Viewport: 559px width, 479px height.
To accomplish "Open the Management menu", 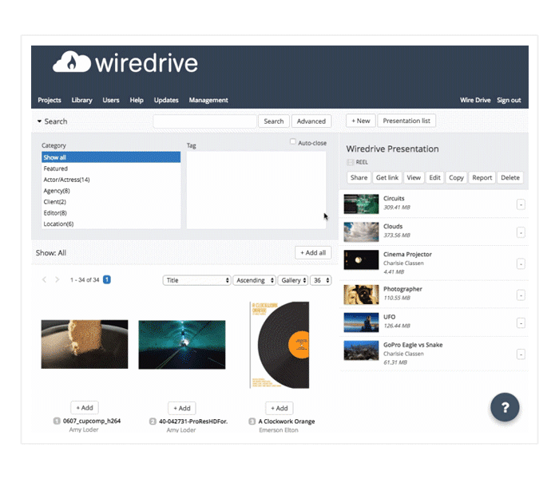I will [x=208, y=100].
